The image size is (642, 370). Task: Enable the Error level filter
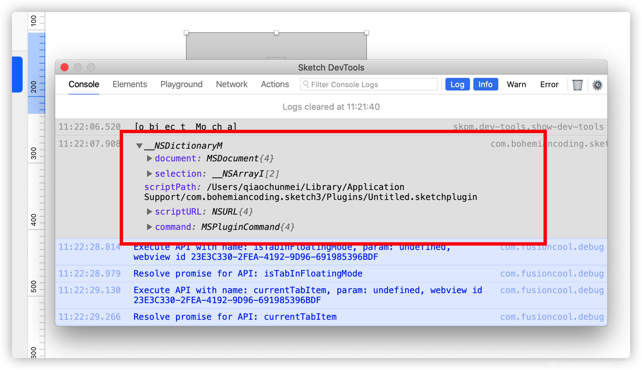coord(549,85)
